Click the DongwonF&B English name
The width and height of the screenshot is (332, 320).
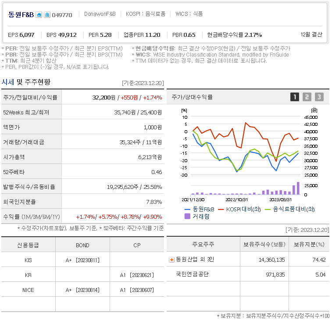pos(100,14)
